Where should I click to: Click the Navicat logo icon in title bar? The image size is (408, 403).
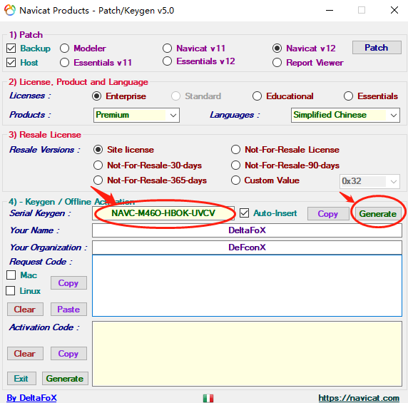[10, 11]
